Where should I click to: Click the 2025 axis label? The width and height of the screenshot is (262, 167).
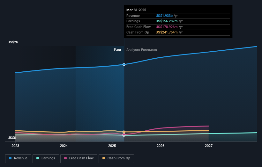coord(112,146)
